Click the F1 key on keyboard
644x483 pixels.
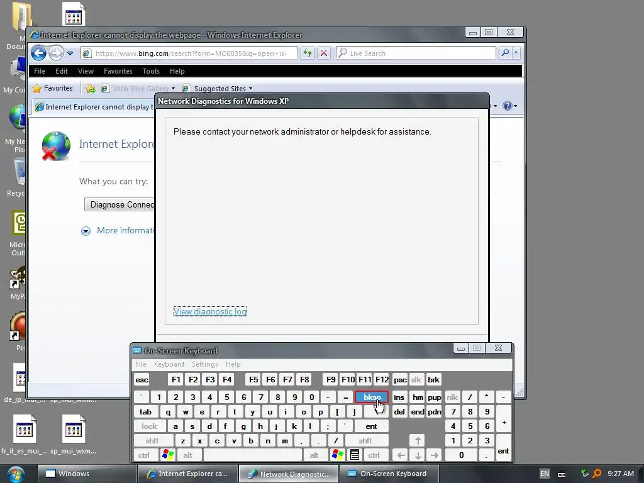[176, 379]
